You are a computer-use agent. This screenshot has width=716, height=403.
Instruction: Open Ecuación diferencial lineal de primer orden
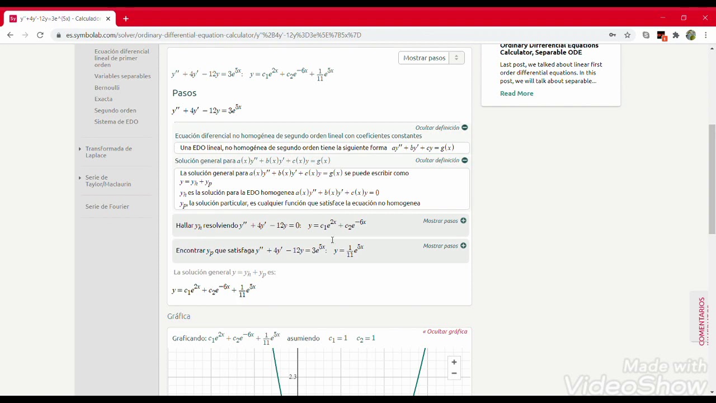(x=121, y=58)
